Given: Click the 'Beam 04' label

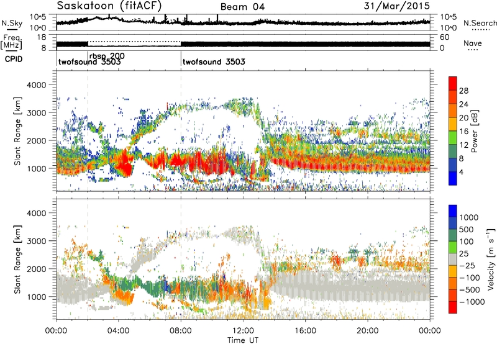Looking at the screenshot, I should click(x=242, y=7).
